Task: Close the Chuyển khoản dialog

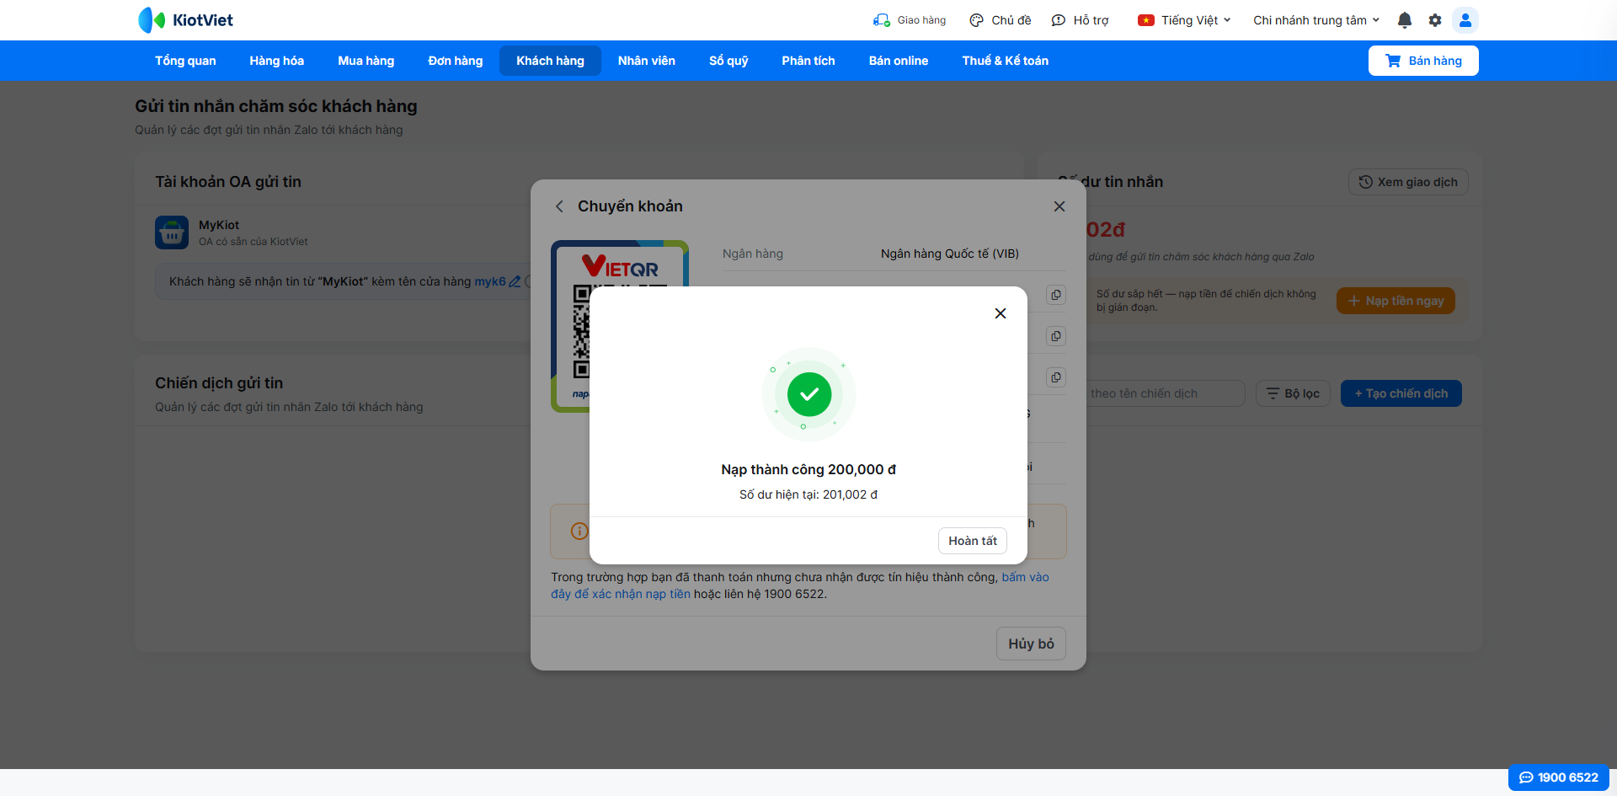Action: (x=1059, y=206)
